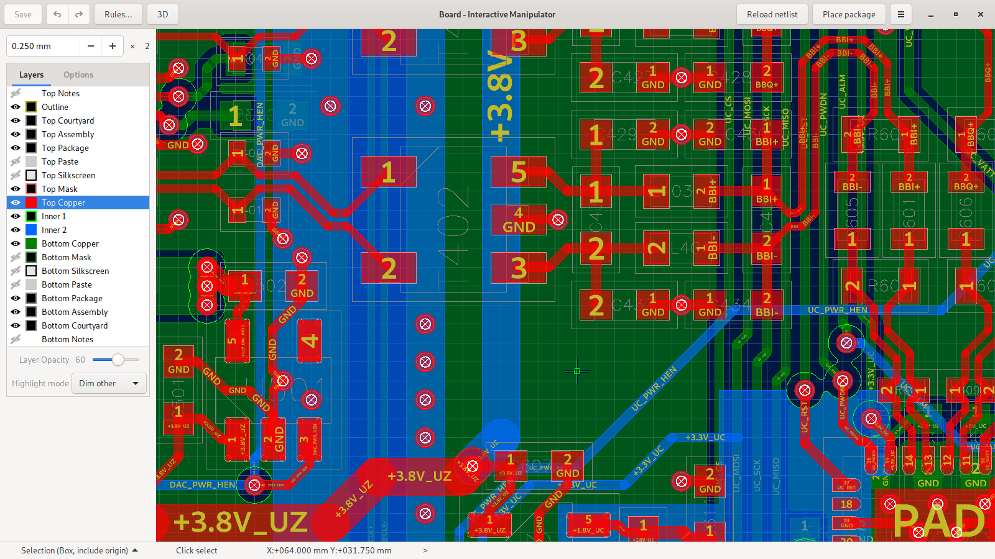The width and height of the screenshot is (995, 559).
Task: Hide the Top Copper layer
Action: (16, 202)
